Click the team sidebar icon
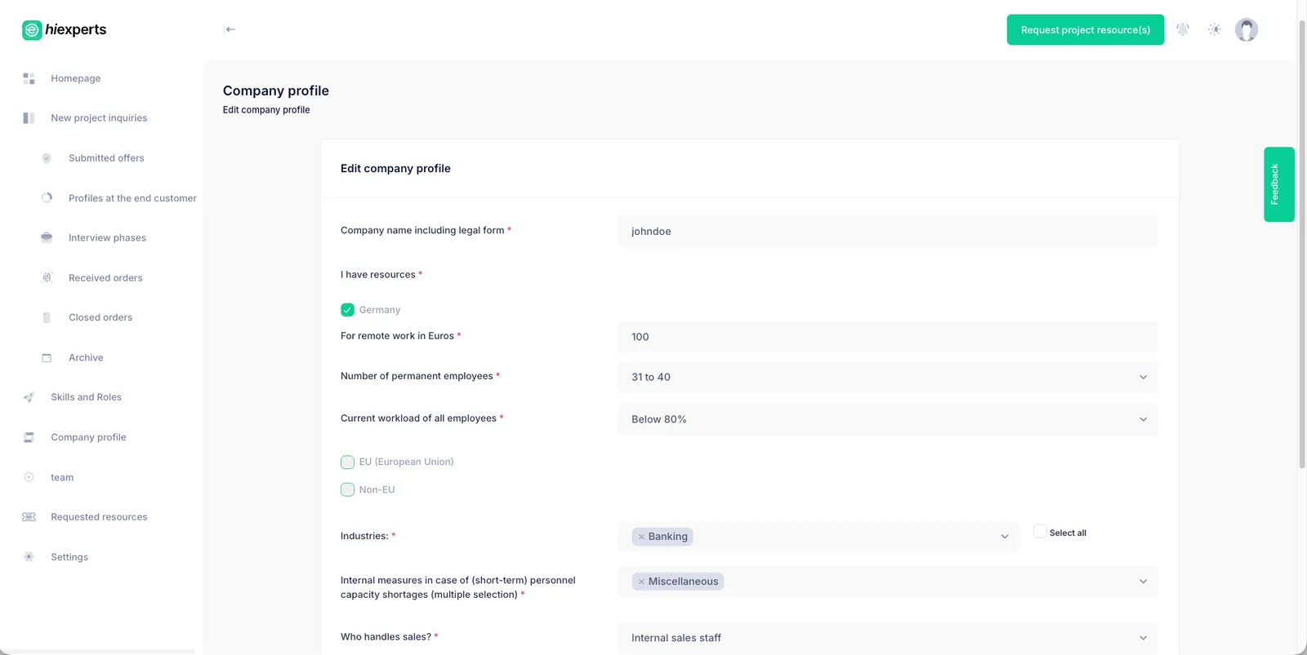 [29, 477]
